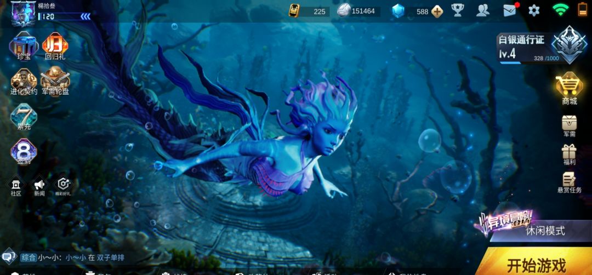Add diamonds with the plus button
The image size is (592, 275).
437,12
